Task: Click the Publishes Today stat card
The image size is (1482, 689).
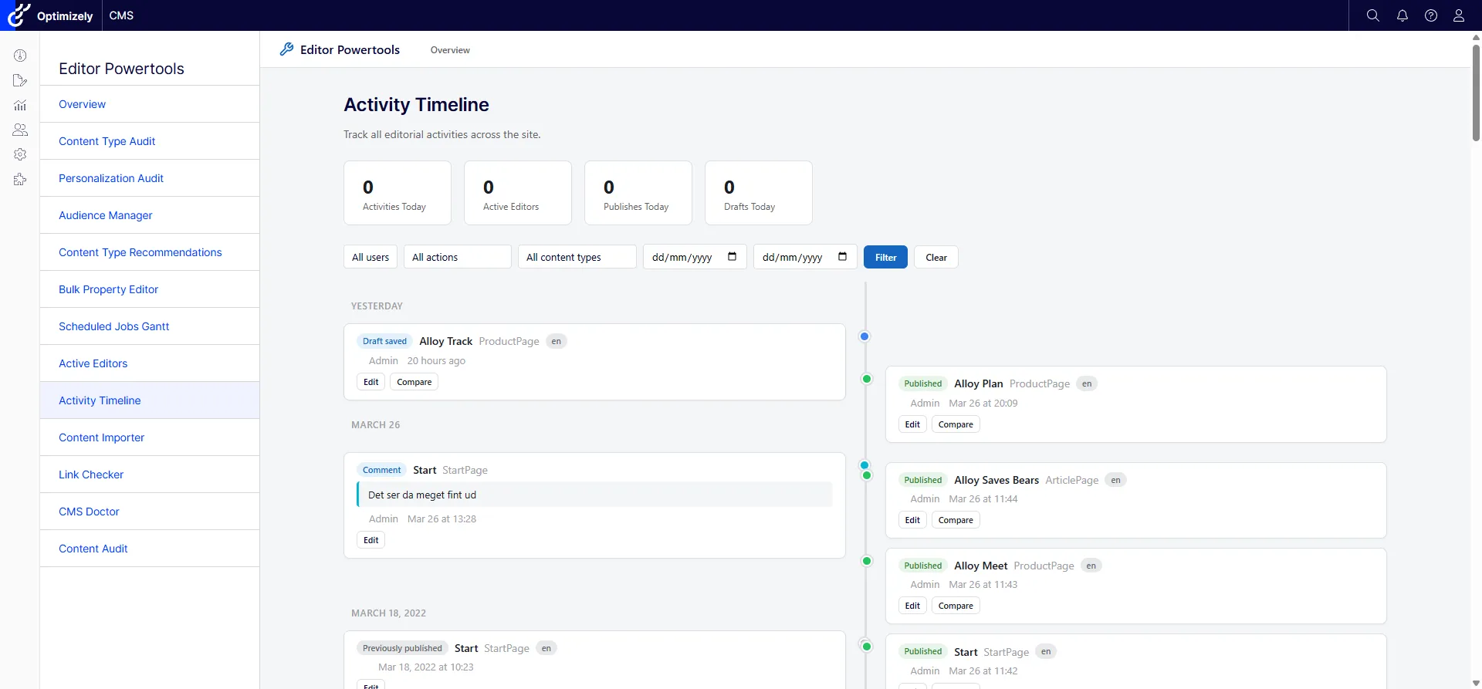Action: [638, 193]
